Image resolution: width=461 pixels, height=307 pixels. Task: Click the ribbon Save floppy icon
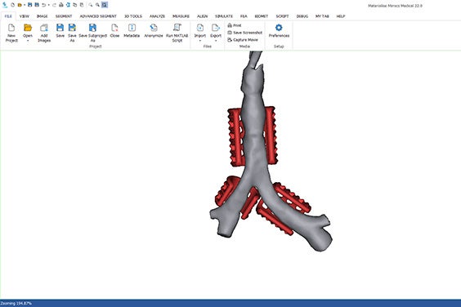tap(60, 28)
